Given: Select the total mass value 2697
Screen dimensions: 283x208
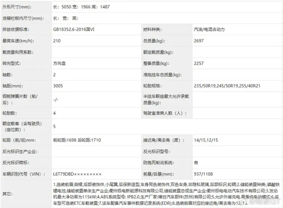Looking at the screenshot, I should [199, 41].
